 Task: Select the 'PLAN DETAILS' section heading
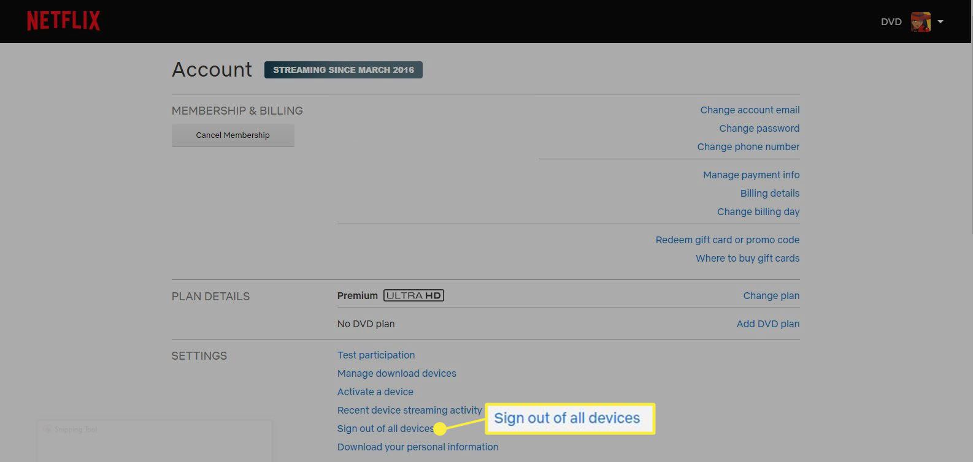(x=210, y=297)
